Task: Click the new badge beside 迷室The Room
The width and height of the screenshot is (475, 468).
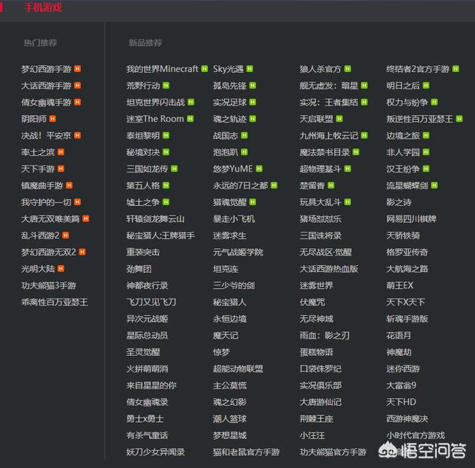Action: (190, 119)
